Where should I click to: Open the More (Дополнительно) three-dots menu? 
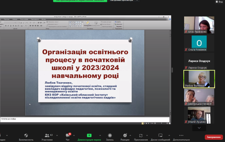(181, 135)
